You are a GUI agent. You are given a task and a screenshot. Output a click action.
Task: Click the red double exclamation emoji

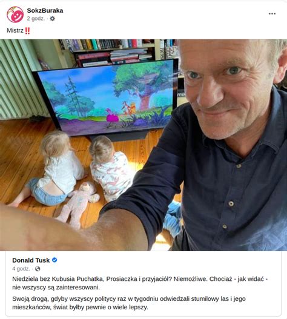pos(27,31)
